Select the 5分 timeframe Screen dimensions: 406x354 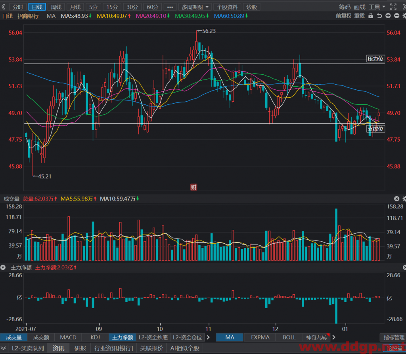click(x=93, y=7)
